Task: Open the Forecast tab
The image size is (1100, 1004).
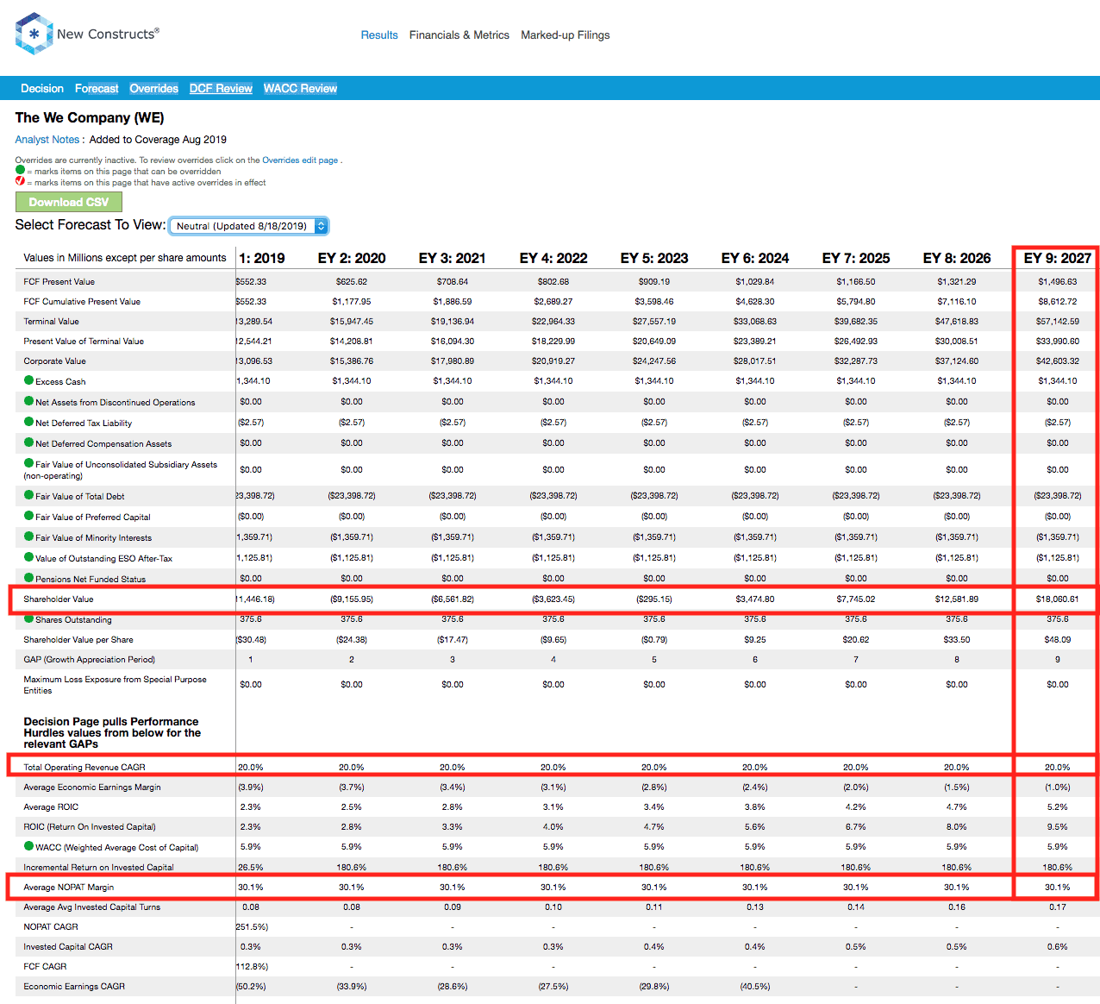Action: [x=97, y=89]
